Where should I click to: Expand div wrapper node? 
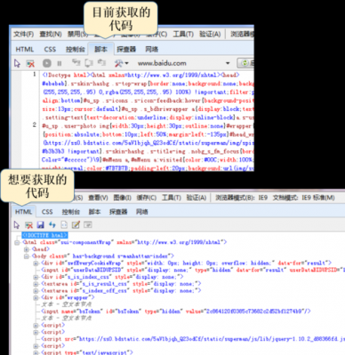tap(36, 297)
